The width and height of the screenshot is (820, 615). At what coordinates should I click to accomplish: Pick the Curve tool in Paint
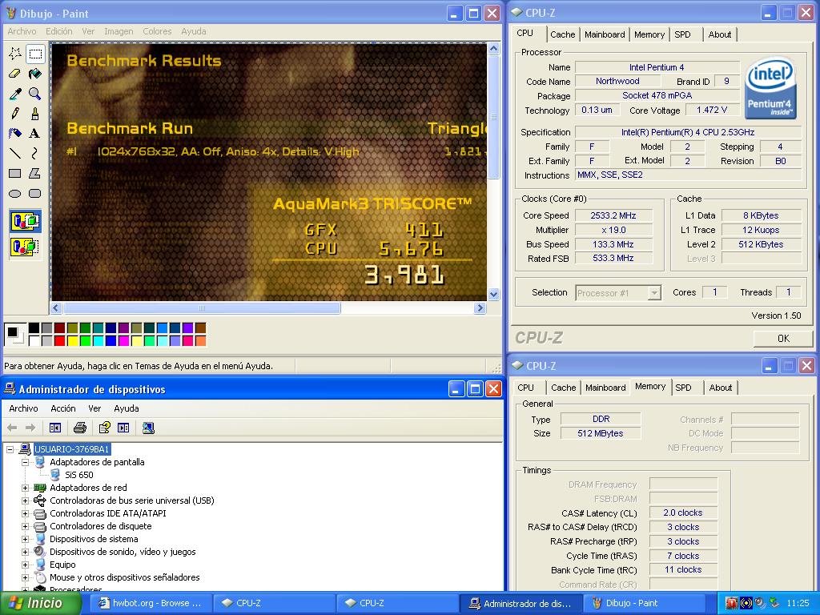point(35,153)
